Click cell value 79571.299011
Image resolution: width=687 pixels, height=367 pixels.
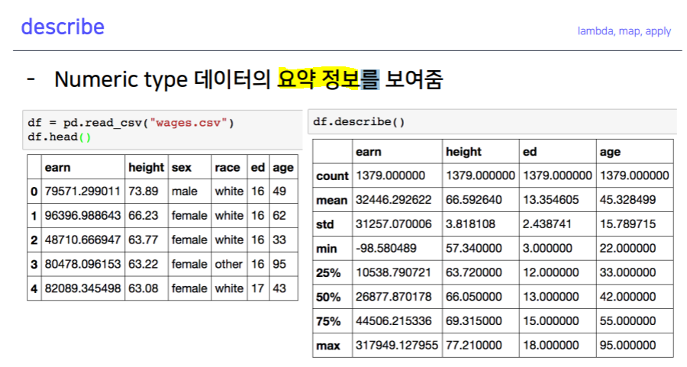82,192
